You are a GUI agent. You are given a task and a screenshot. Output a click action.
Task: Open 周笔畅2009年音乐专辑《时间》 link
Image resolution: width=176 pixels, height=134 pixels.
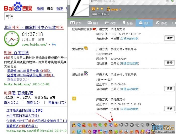click(29, 71)
